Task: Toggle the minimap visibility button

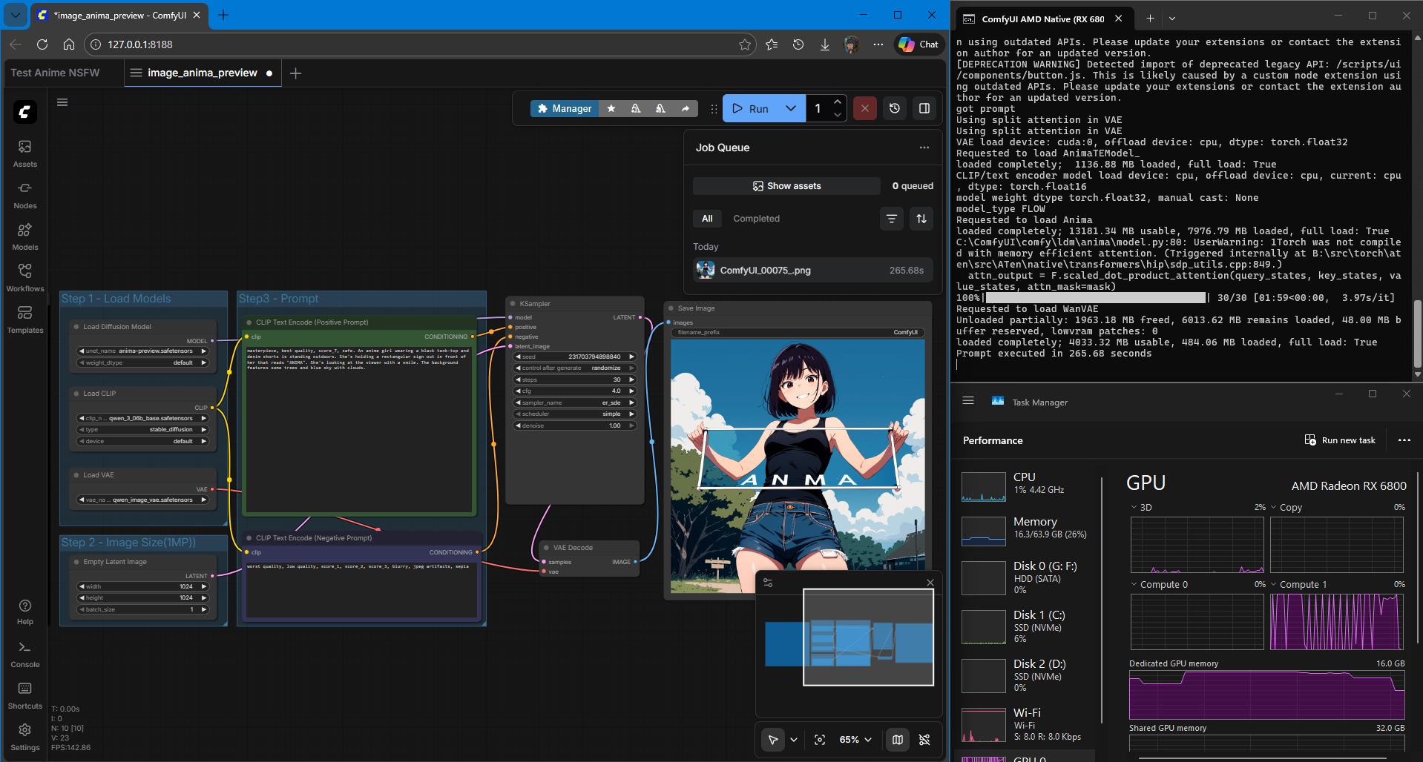Action: (x=897, y=740)
